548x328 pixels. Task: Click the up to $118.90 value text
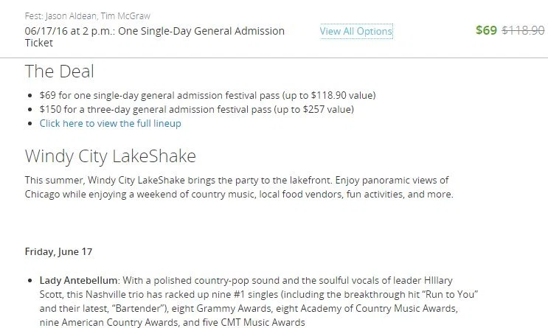point(330,95)
